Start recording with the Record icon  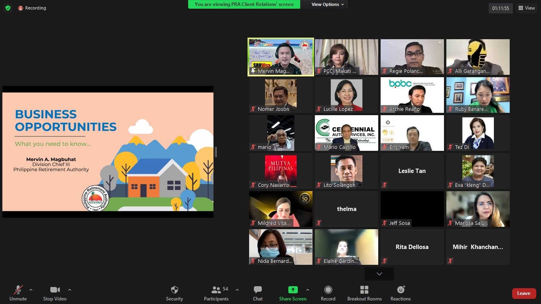click(328, 290)
